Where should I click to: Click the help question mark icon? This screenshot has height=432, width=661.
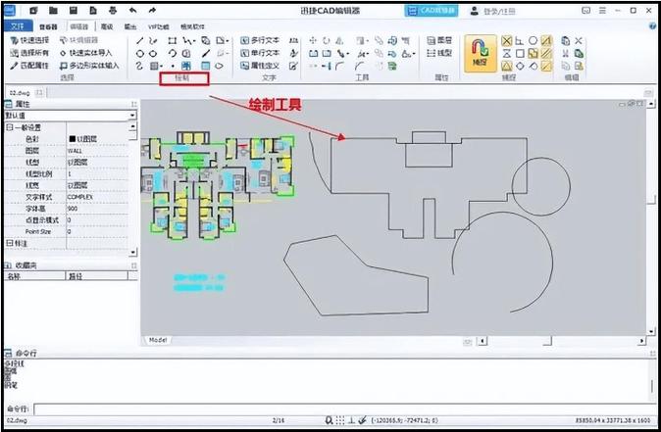pos(652,26)
